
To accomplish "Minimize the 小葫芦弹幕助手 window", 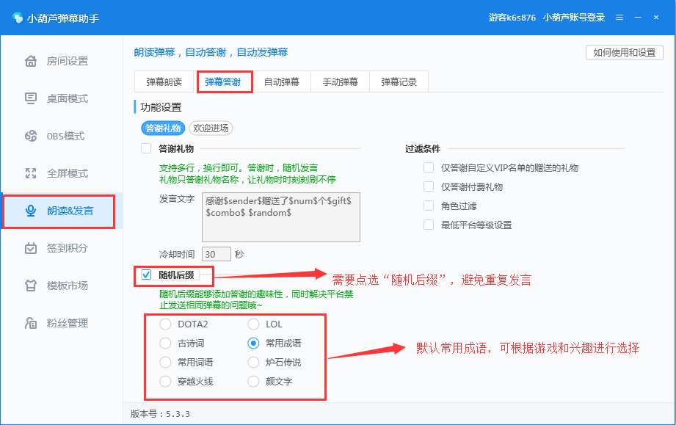I will point(638,18).
